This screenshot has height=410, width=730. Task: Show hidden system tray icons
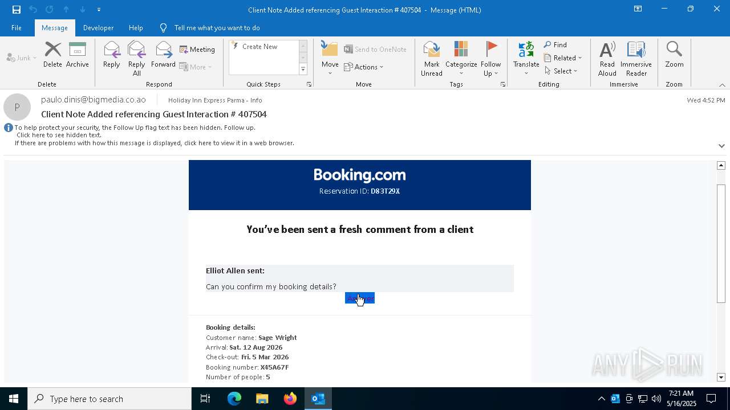pos(601,399)
